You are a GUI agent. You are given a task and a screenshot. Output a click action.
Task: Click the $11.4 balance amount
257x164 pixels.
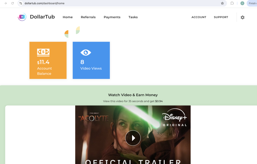click(x=43, y=62)
